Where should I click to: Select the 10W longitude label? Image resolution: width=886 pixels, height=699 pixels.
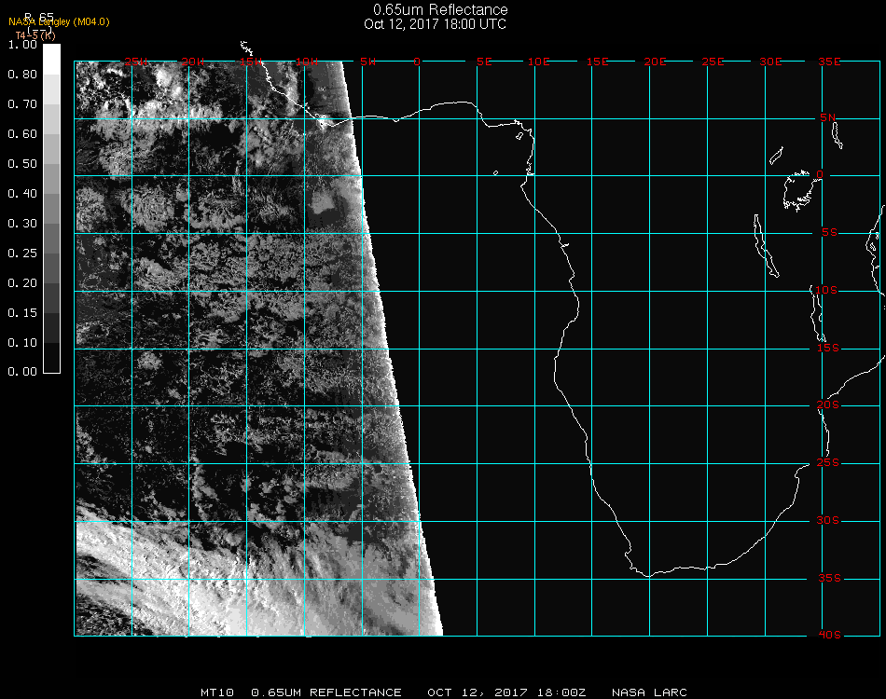(x=306, y=62)
